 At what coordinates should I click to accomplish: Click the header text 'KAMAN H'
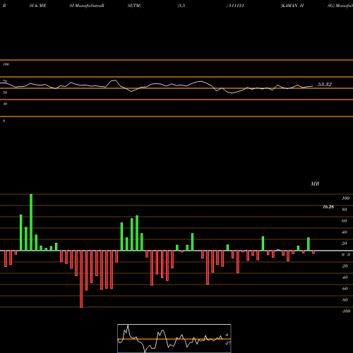point(292,6)
